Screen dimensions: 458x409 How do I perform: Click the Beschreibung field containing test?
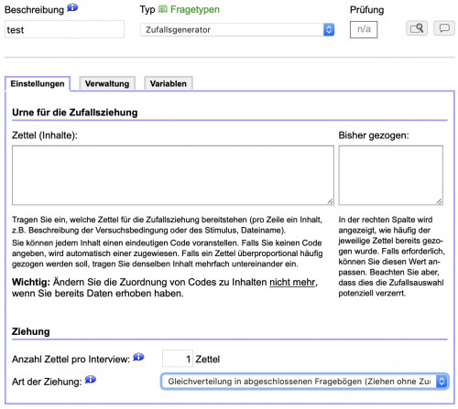pos(64,29)
